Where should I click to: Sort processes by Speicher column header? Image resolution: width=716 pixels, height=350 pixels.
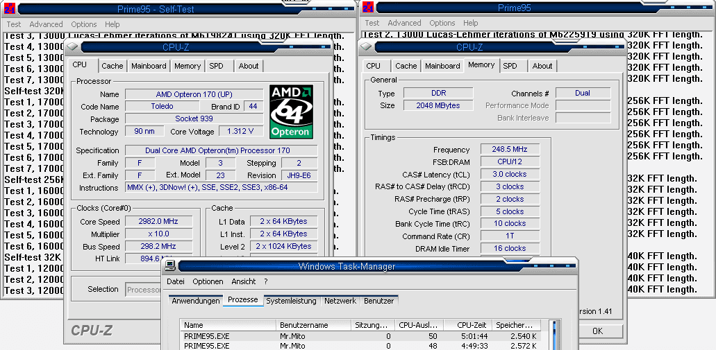pos(517,325)
